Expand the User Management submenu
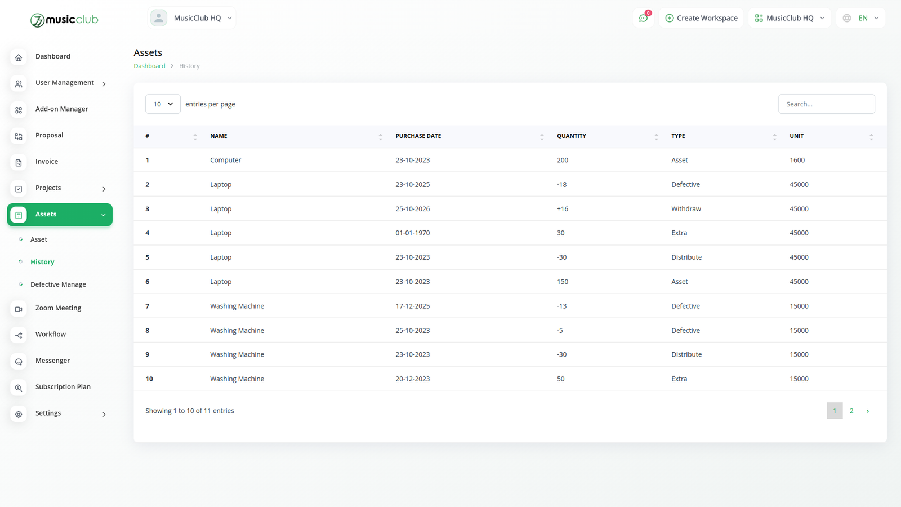Viewport: 901px width, 507px height. (x=104, y=84)
